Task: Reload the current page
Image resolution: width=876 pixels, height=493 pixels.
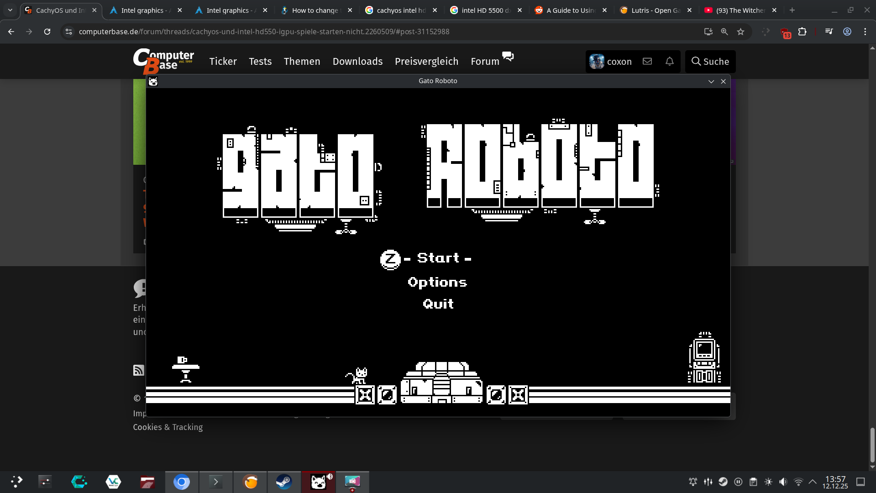Action: [x=47, y=31]
